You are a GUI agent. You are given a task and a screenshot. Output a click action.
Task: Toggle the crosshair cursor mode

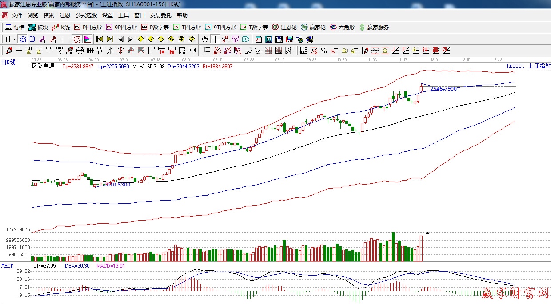tap(216, 39)
